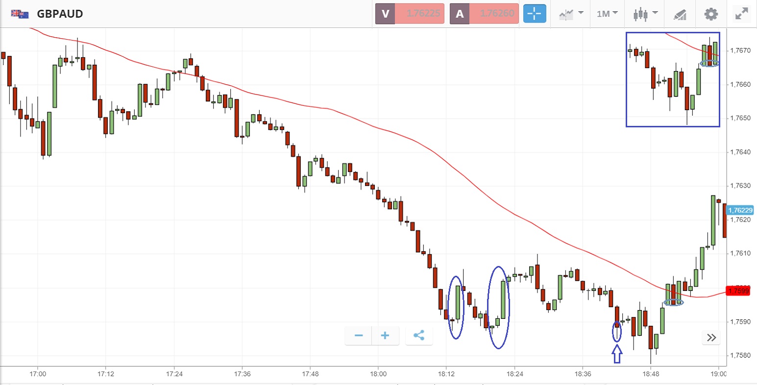Zoom out with the minus button
757x385 pixels.
359,336
